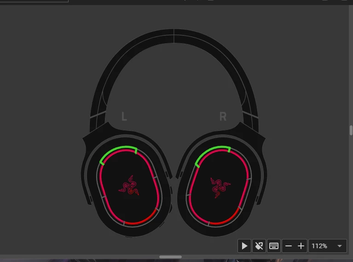Select the right earcup Razer logo LED
The image size is (353, 262).
[220, 187]
